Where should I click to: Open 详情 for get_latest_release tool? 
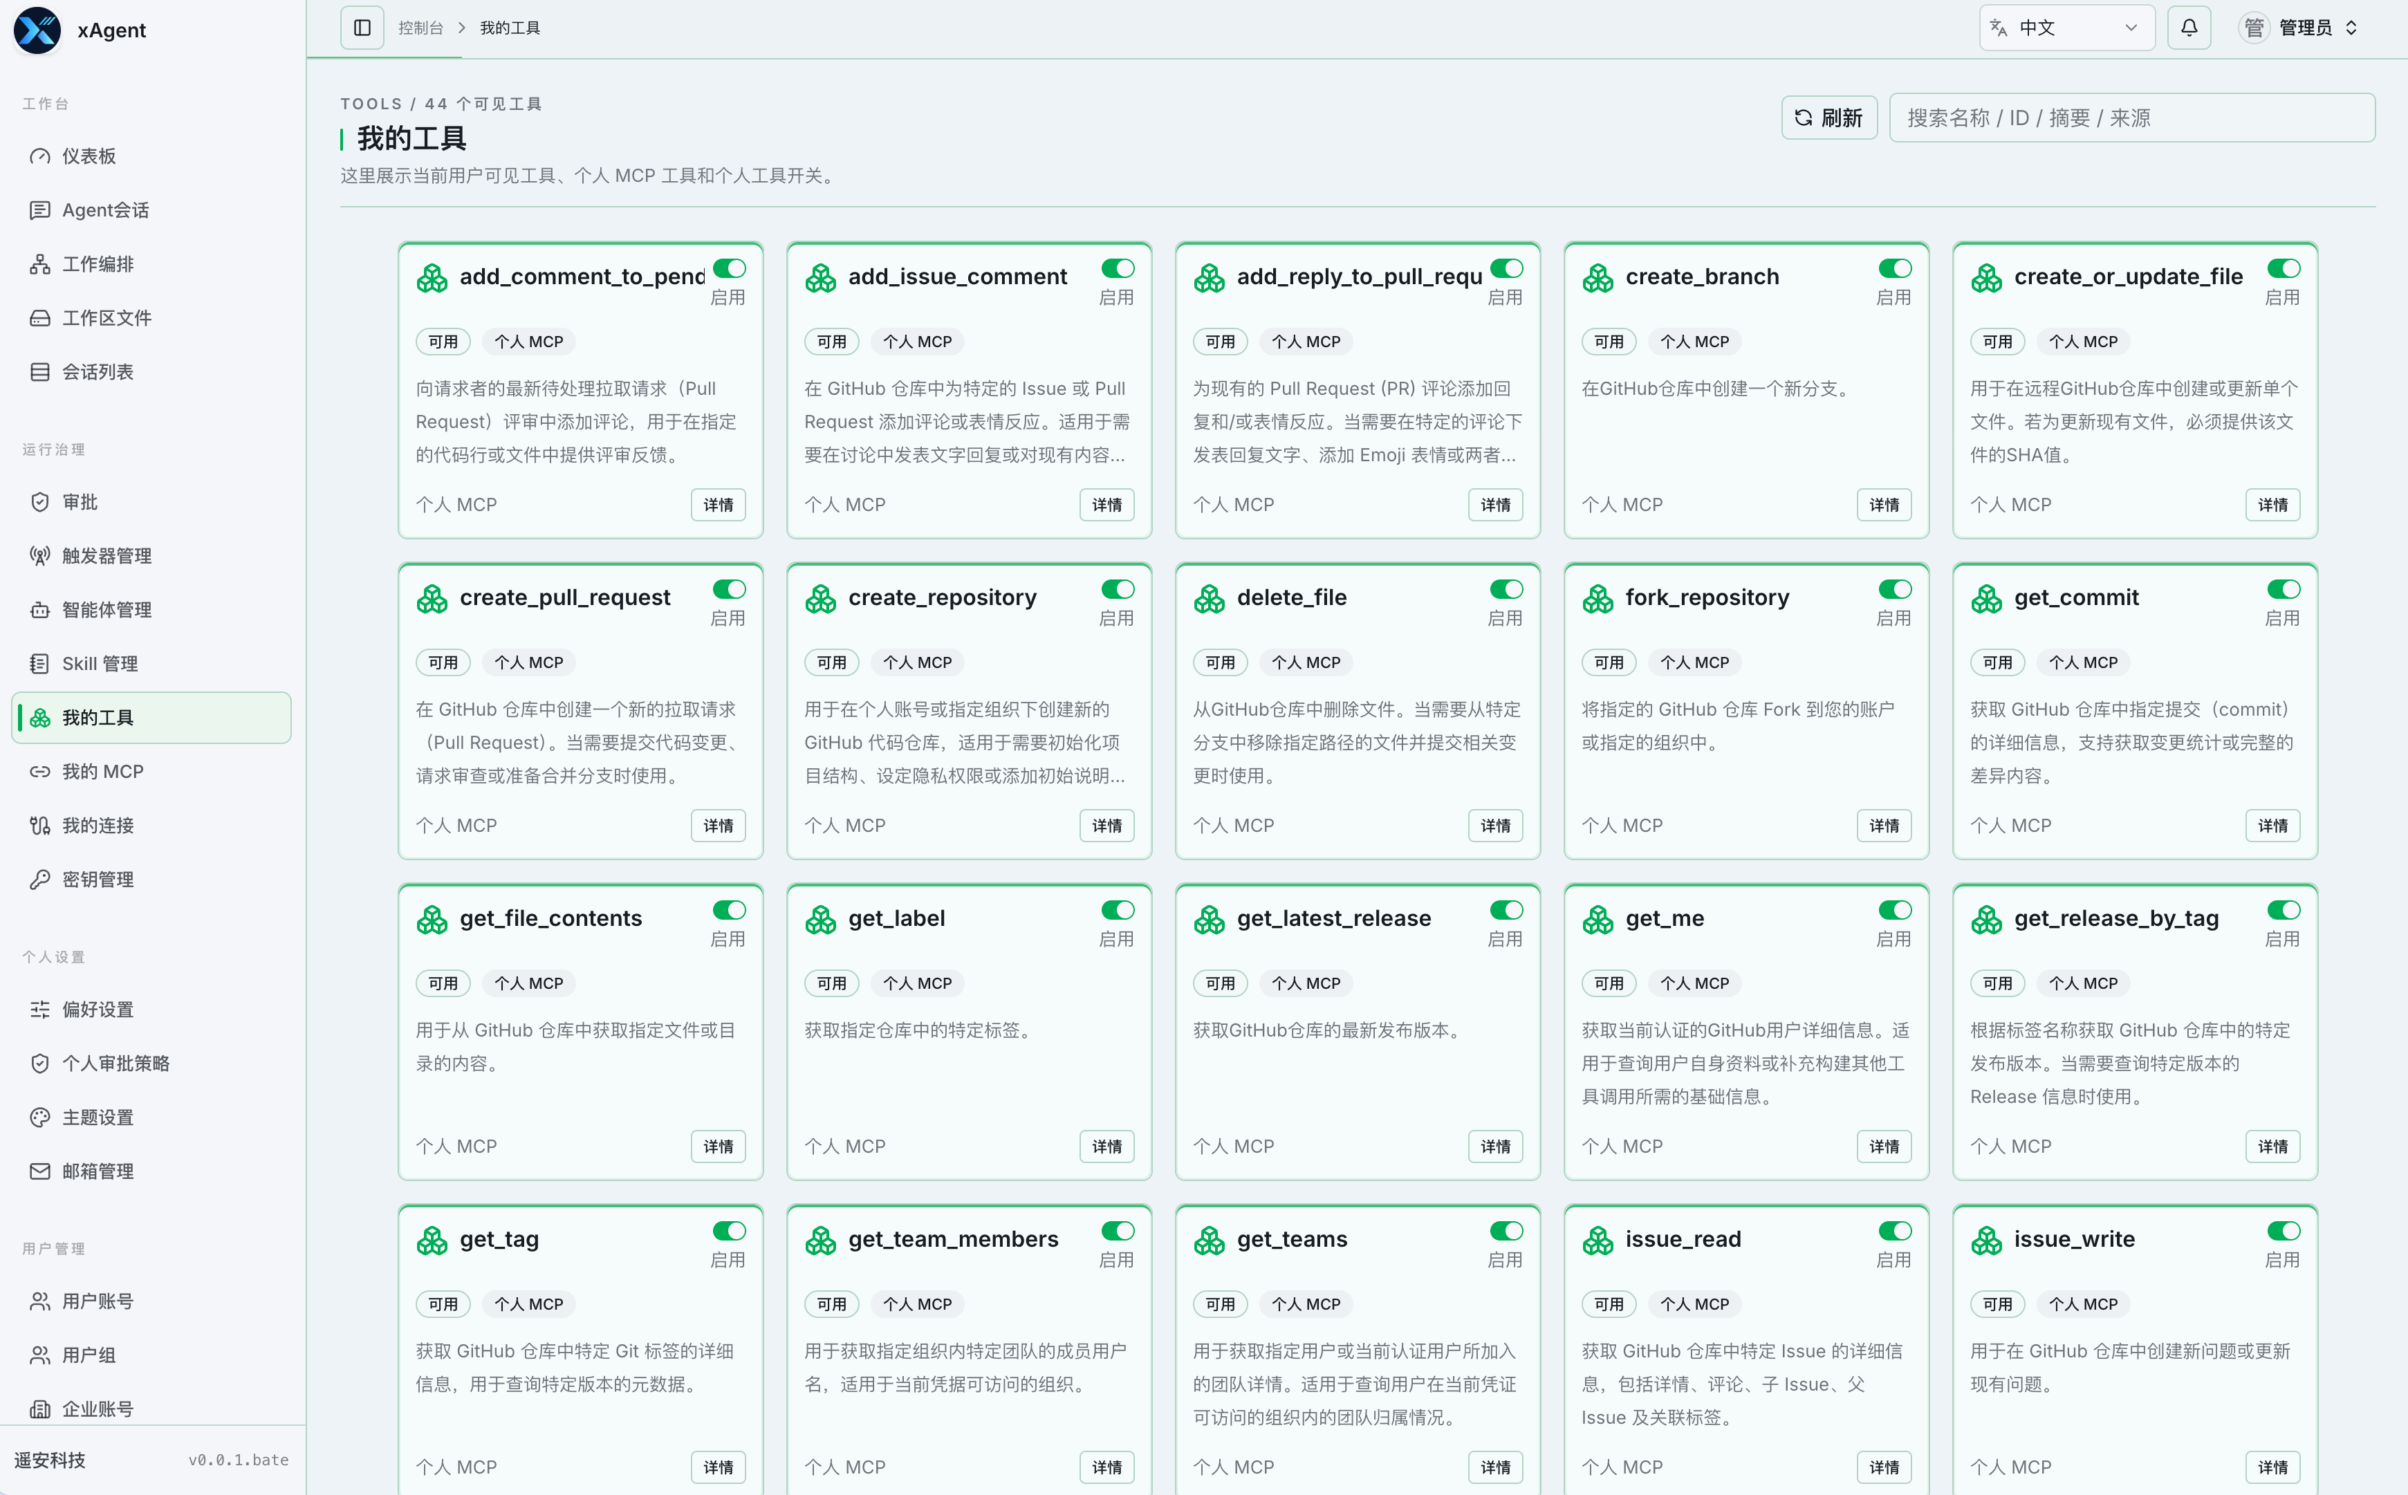coord(1495,1147)
